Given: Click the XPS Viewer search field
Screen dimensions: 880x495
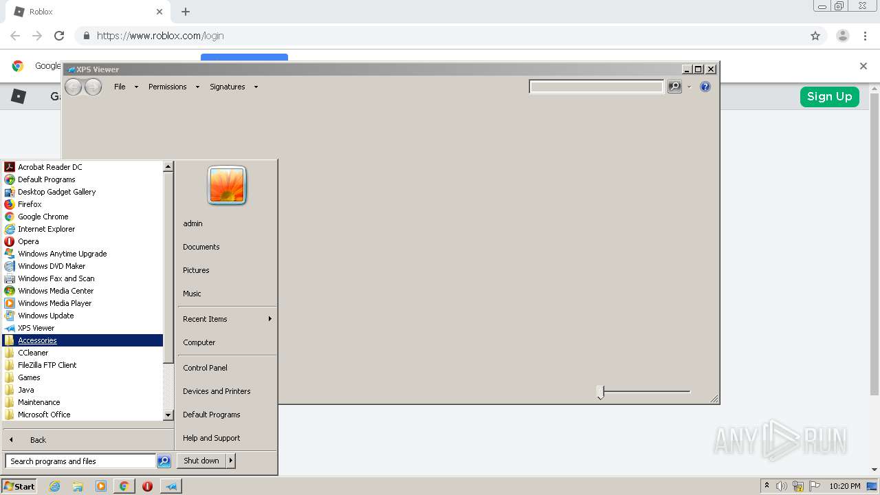Looking at the screenshot, I should (x=596, y=87).
